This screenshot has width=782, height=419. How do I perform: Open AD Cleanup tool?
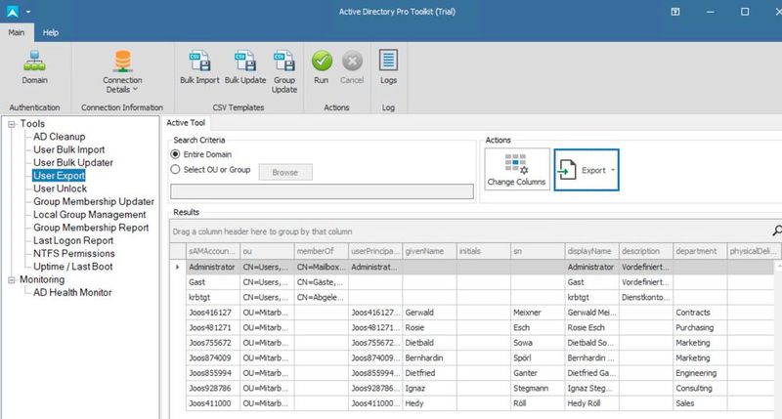tap(60, 137)
